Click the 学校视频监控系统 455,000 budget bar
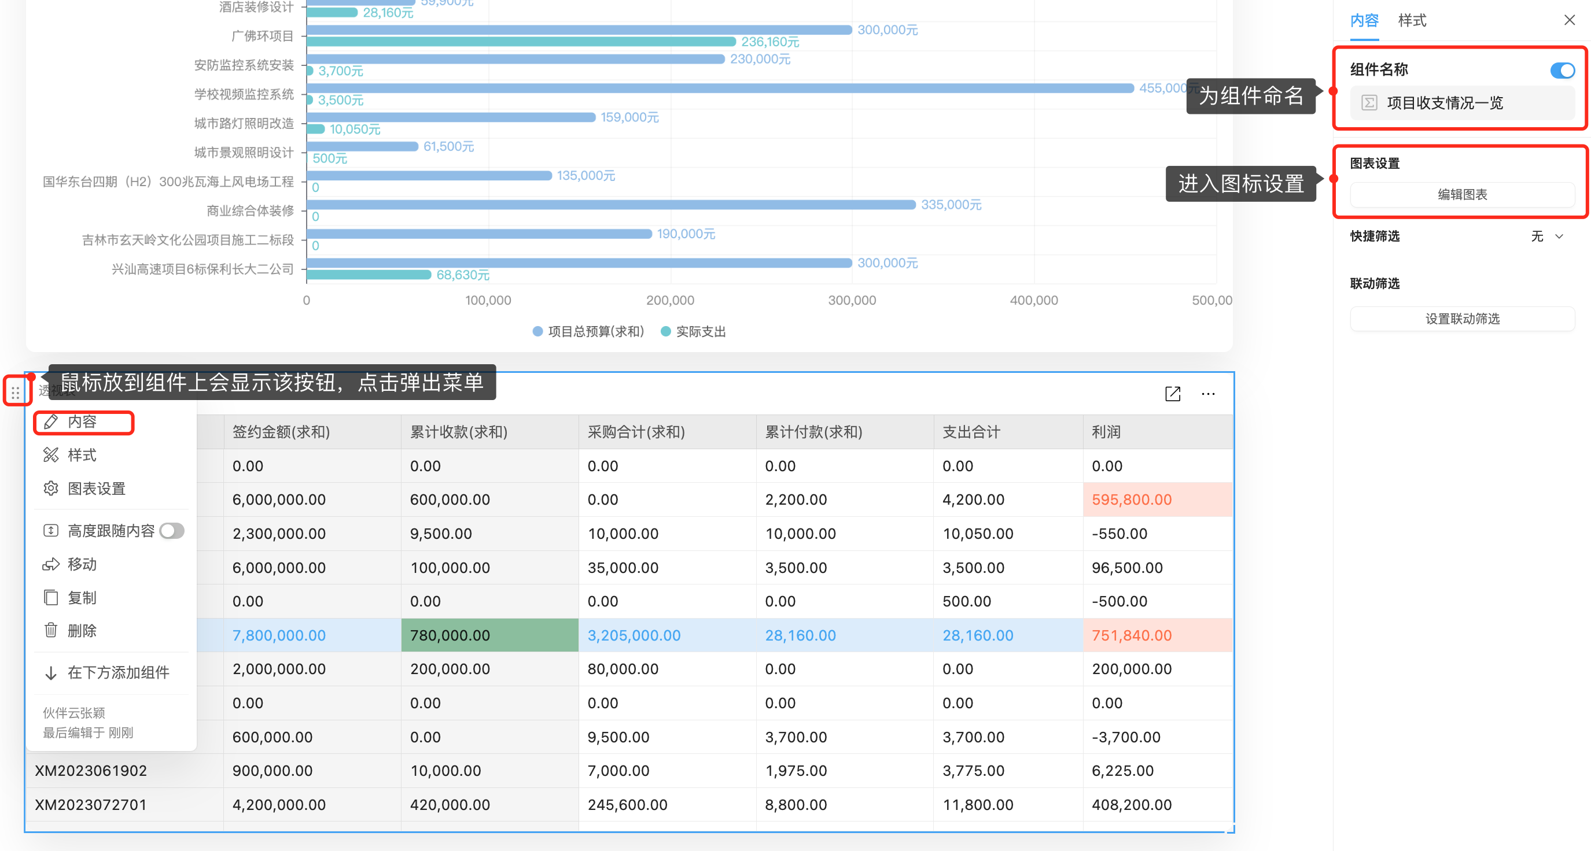This screenshot has height=851, width=1591. (720, 88)
